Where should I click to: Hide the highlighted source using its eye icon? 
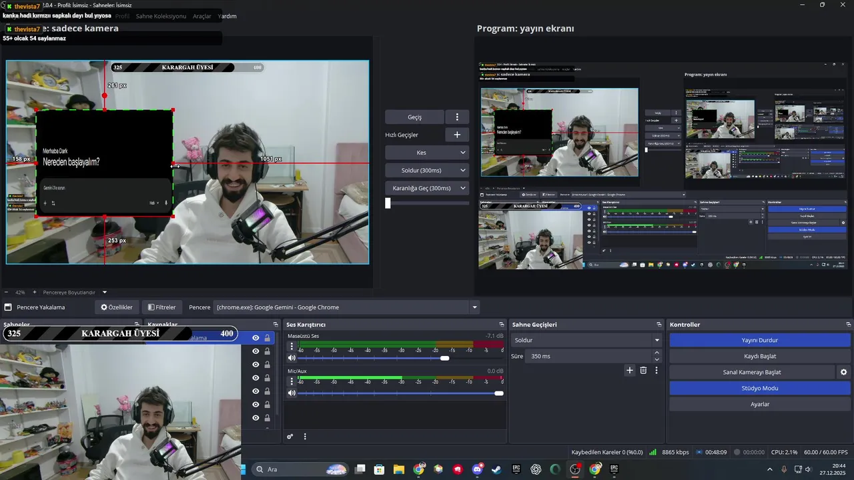click(x=256, y=338)
